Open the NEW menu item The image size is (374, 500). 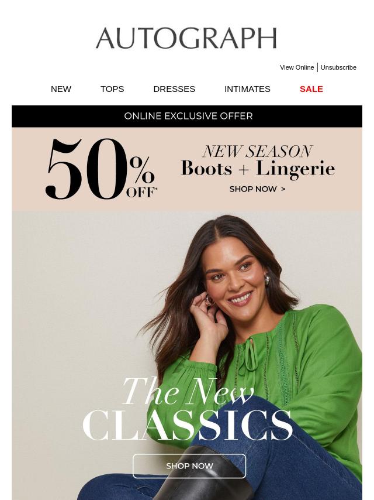61,89
